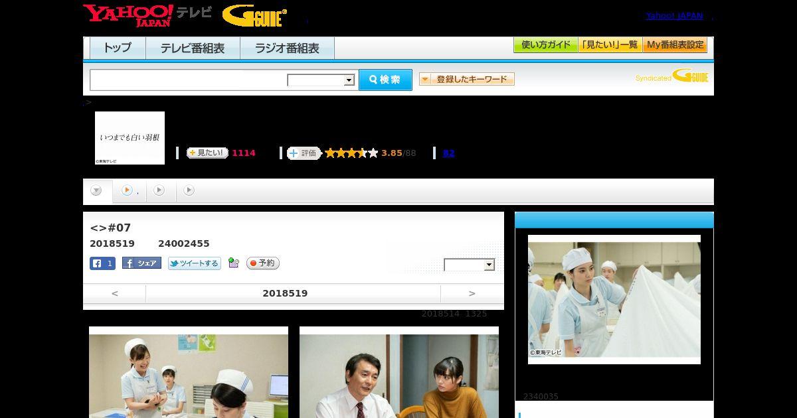
Task: Click the 1114 見たい count
Action: coord(244,153)
